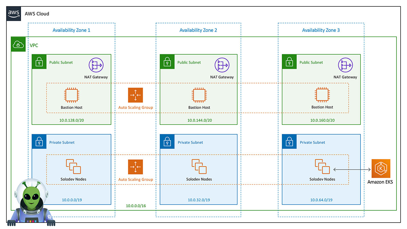Select the 10.0.0.0/16 VPC CIDR label
Viewport: 407px width, 229px height.
[136, 206]
